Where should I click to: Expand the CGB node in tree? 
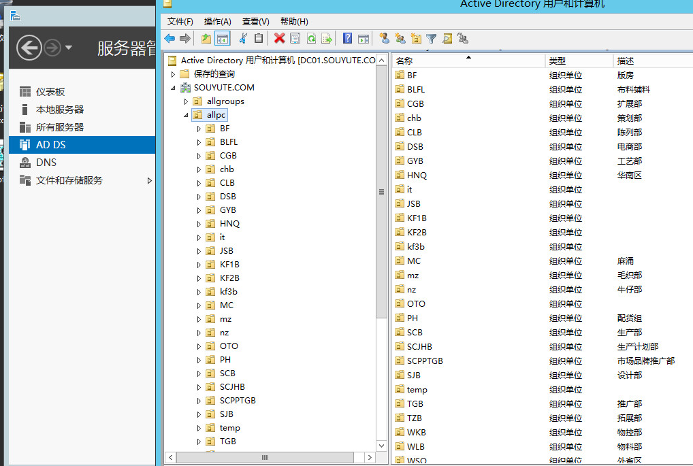pyautogui.click(x=199, y=156)
